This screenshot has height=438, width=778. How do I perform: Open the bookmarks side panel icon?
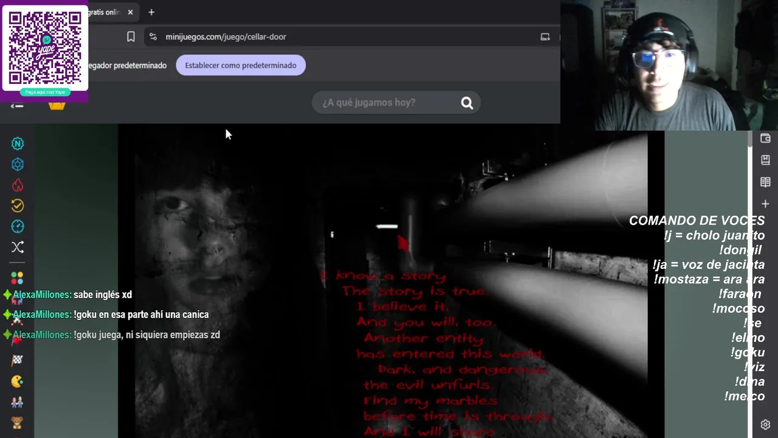[765, 160]
